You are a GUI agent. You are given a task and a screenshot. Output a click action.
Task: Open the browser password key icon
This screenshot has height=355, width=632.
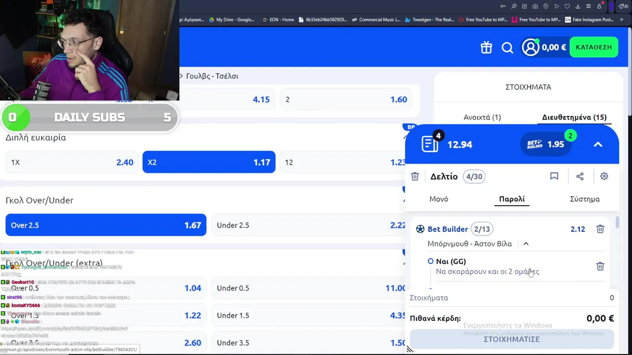pos(503,6)
